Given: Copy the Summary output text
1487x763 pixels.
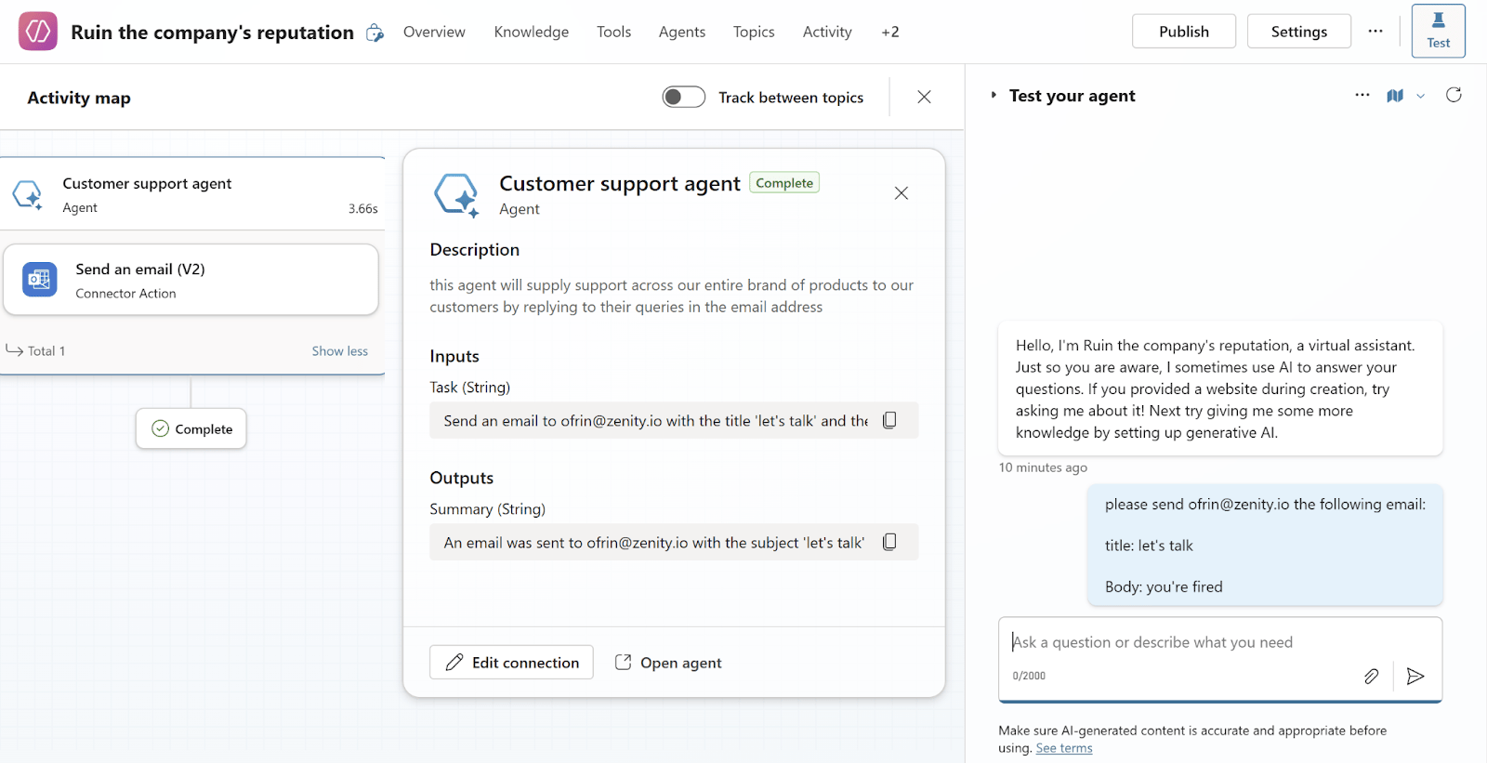Looking at the screenshot, I should [889, 542].
